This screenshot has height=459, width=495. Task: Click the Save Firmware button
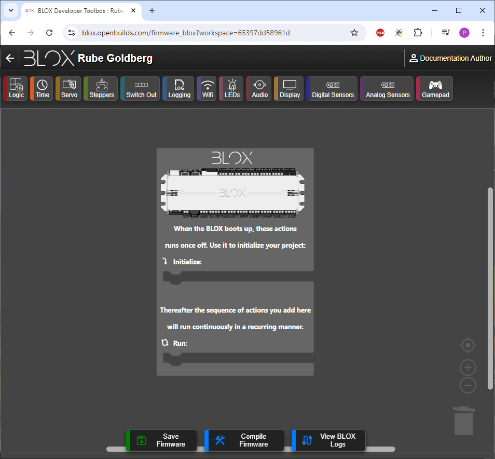tap(162, 440)
